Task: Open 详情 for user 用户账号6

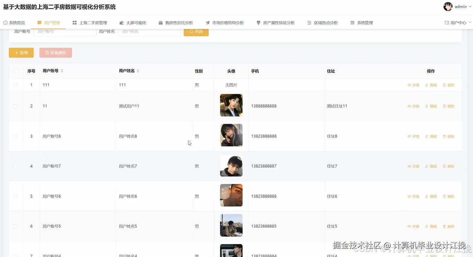Action: tap(414, 196)
